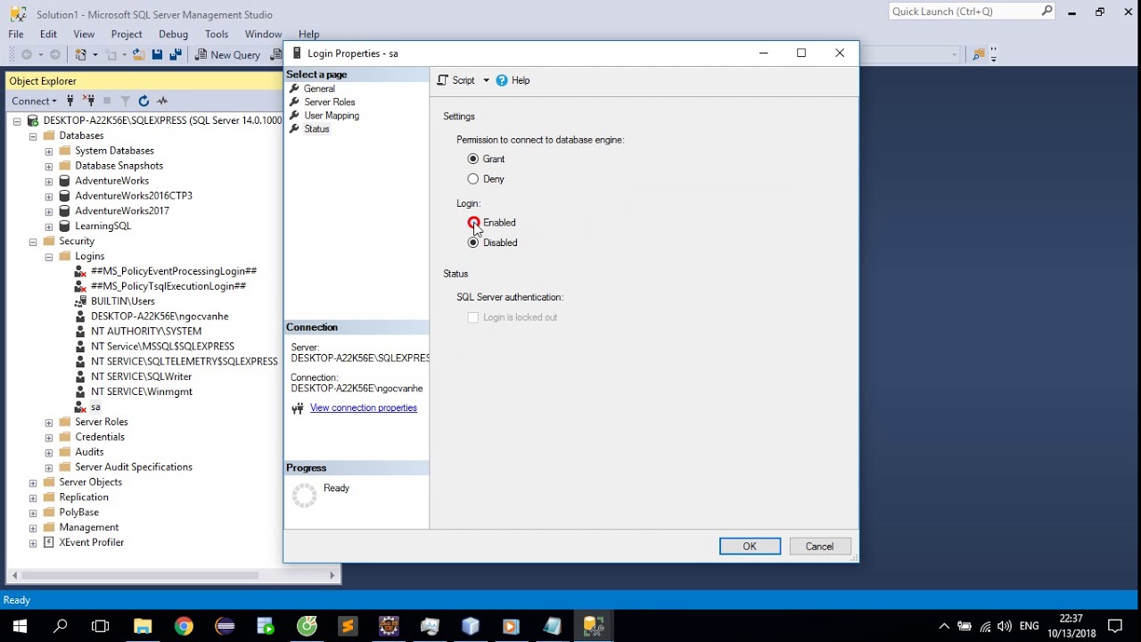Expand the LearningSQL database node
Screen dimensions: 1141x642
(x=49, y=226)
